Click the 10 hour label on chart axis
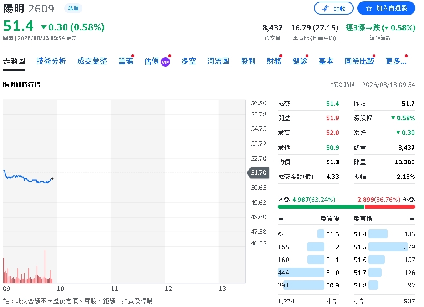 tap(60, 289)
